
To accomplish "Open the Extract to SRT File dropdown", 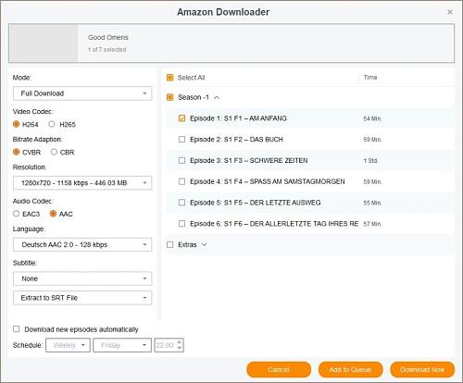I will [x=82, y=298].
